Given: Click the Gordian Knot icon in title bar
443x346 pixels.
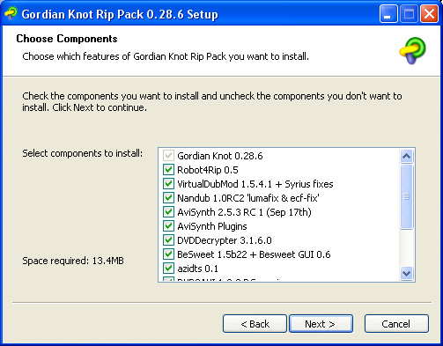Looking at the screenshot, I should pyautogui.click(x=11, y=13).
